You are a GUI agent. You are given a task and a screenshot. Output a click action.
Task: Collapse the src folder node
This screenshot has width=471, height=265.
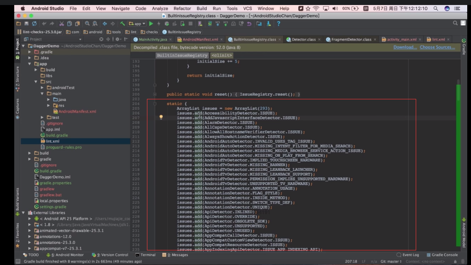click(x=36, y=82)
